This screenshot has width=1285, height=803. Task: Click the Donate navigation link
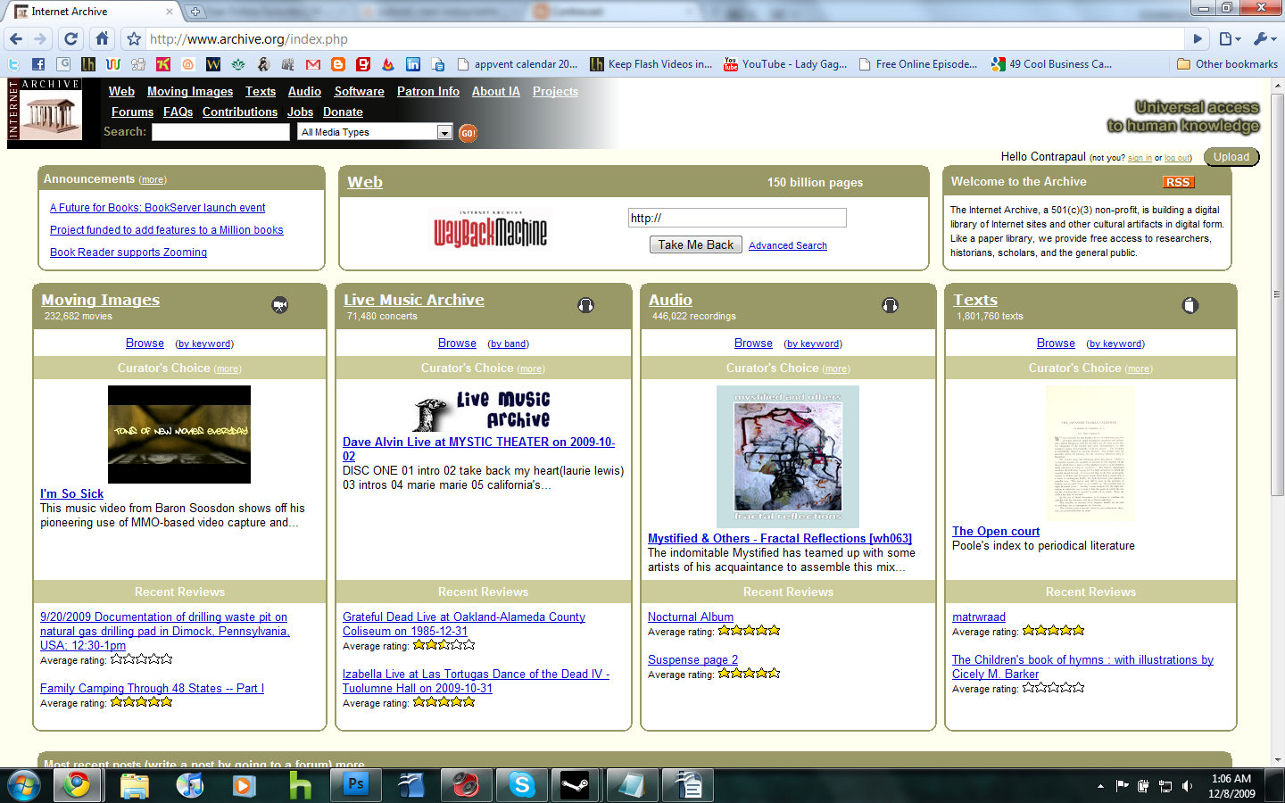[x=343, y=112]
